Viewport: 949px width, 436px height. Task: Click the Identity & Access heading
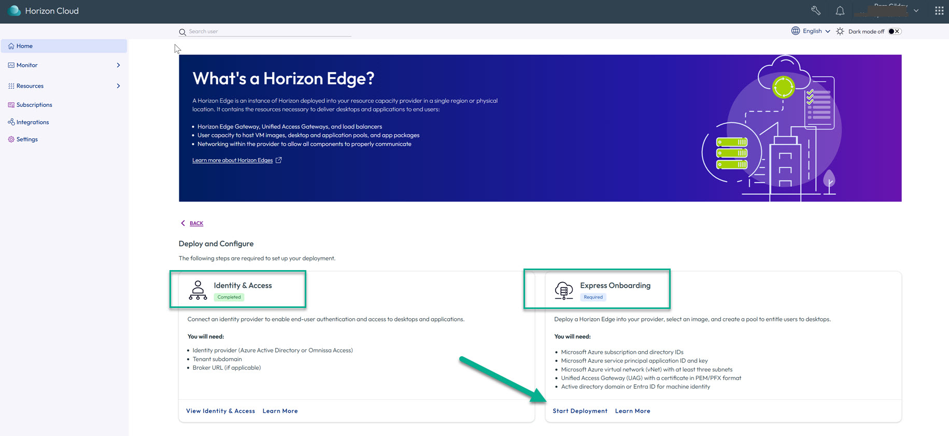click(x=243, y=286)
